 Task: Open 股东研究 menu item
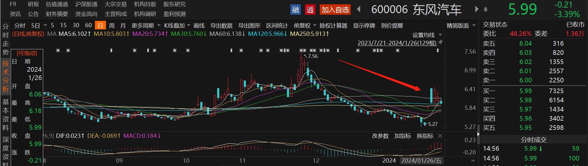click(175, 4)
